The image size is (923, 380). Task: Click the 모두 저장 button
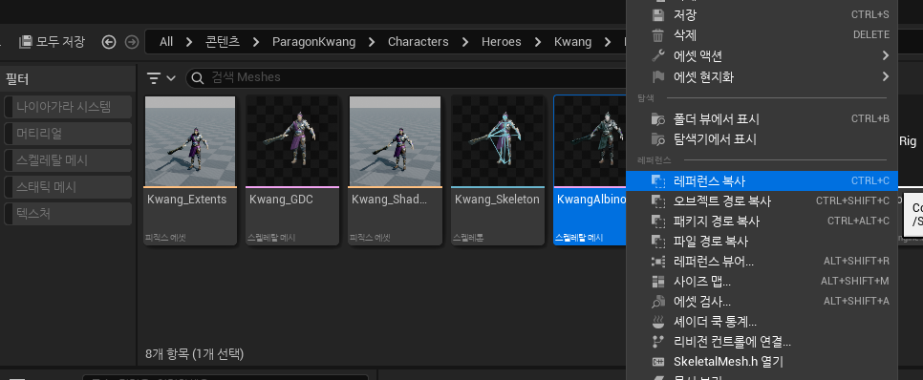[52, 42]
